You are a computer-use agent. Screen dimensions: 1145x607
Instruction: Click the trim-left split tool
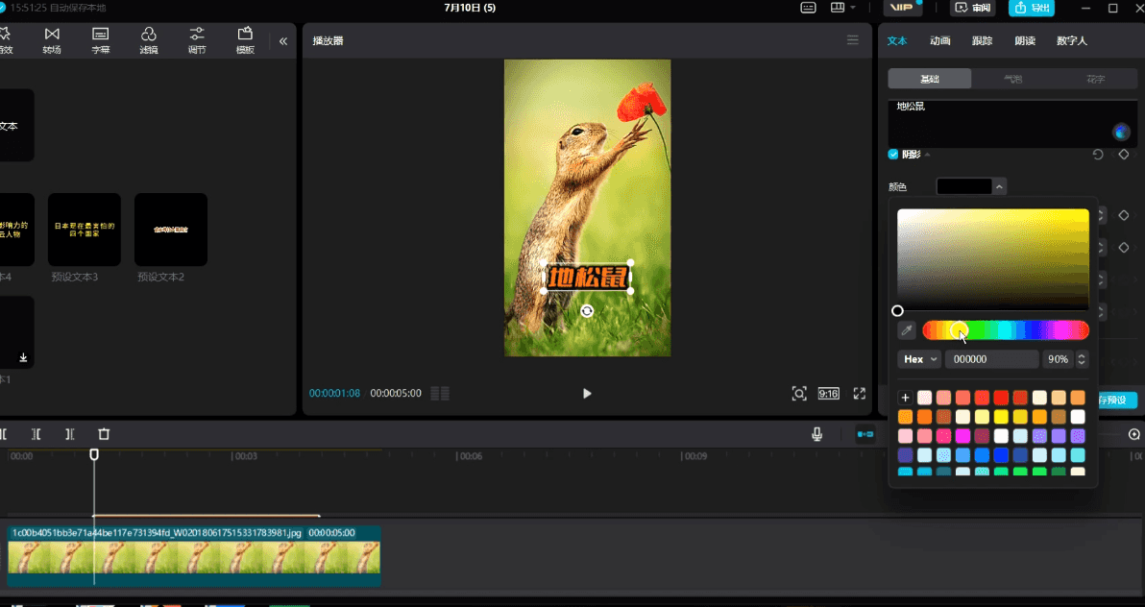click(36, 434)
